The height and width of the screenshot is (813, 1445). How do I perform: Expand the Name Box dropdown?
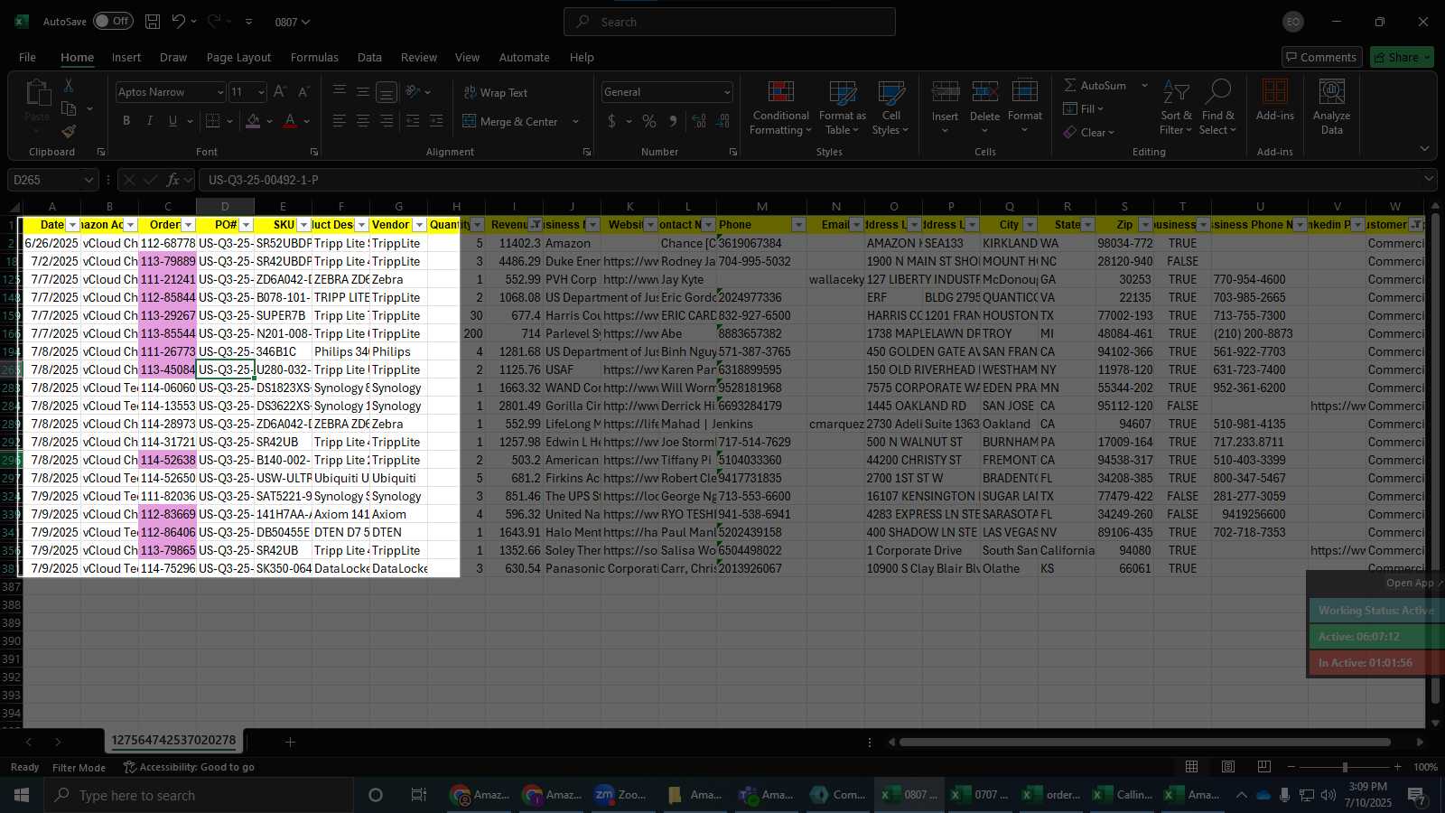click(x=88, y=180)
